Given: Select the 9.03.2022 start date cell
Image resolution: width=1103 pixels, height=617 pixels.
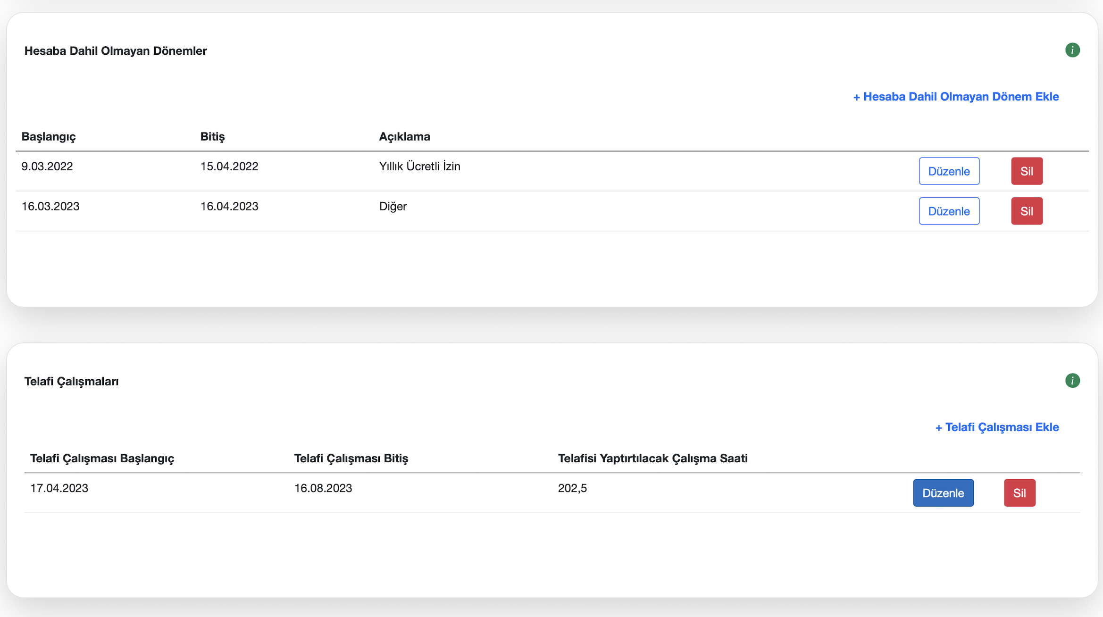Looking at the screenshot, I should pos(47,167).
